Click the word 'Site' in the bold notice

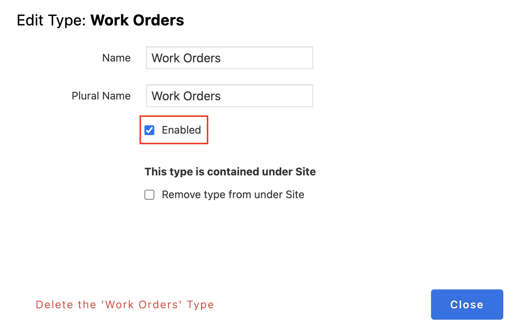click(306, 172)
